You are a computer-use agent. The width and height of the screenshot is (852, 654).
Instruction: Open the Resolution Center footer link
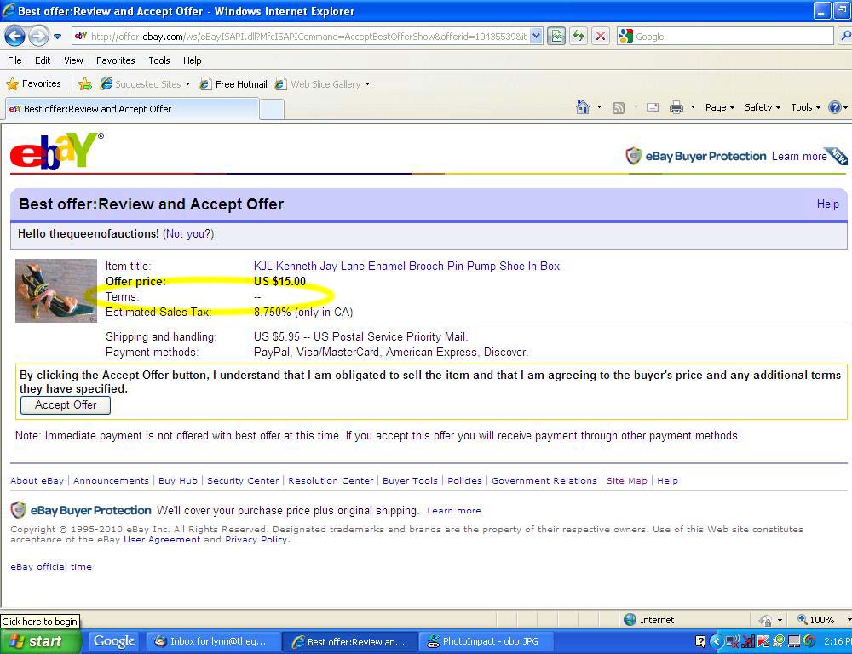pos(331,481)
